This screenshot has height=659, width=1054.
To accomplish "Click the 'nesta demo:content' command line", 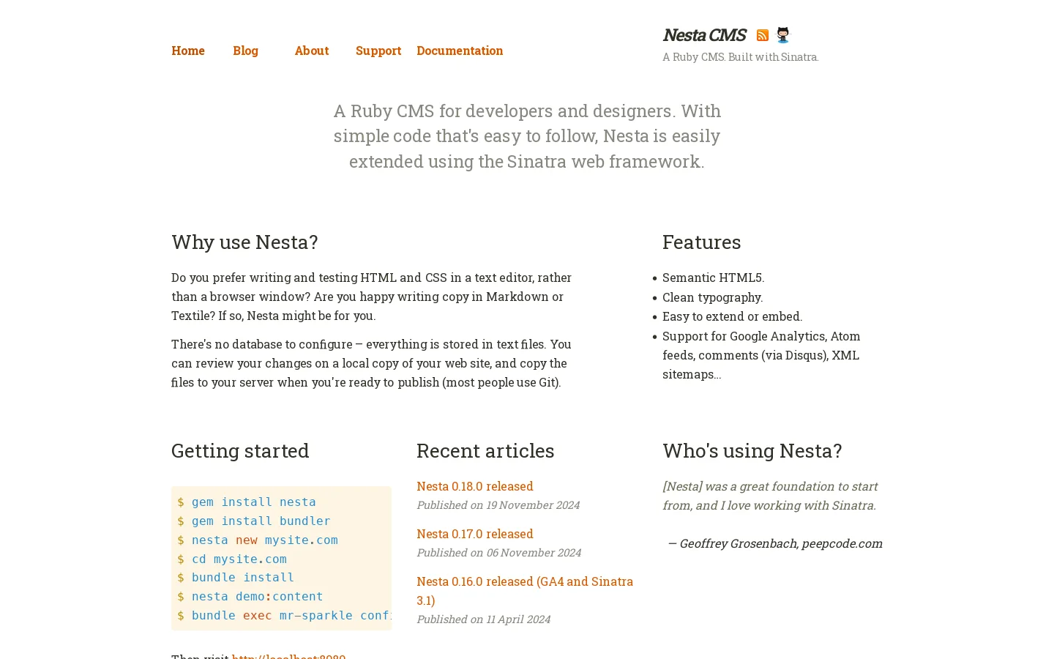I will (250, 597).
